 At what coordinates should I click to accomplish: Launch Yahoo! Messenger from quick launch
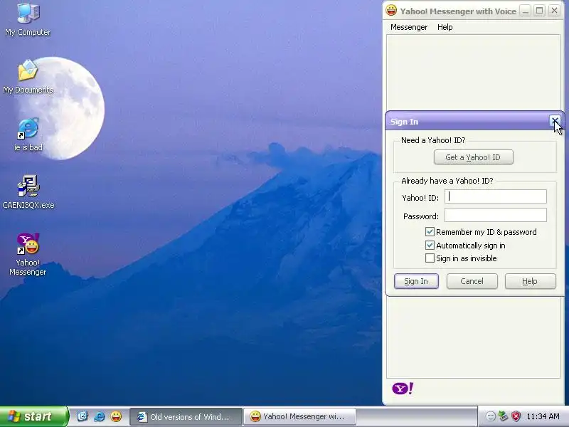pos(116,416)
